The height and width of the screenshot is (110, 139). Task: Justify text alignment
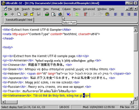[135, 14]
